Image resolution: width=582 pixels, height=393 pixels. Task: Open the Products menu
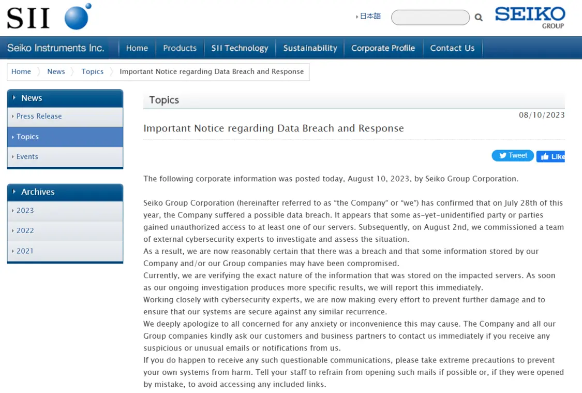click(180, 48)
